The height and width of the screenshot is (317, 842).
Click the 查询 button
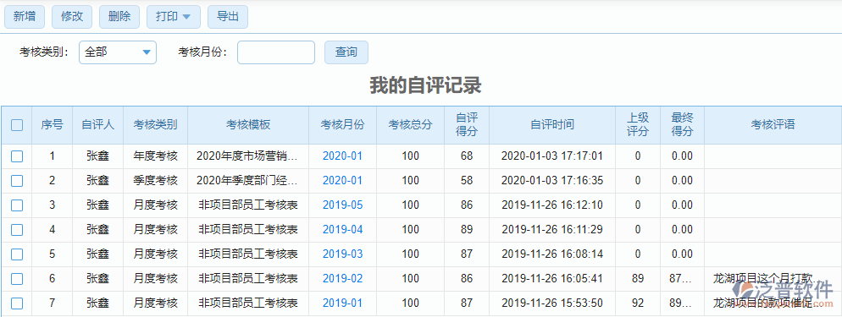346,52
